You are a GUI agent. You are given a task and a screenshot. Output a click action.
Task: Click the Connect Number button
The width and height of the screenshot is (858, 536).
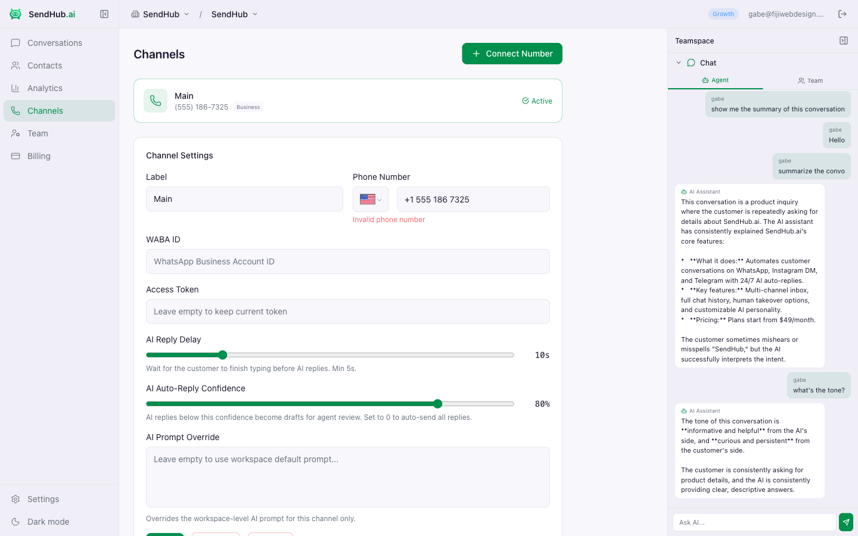(512, 54)
